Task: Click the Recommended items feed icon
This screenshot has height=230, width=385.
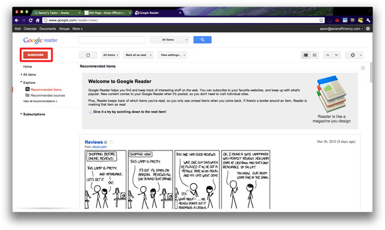Action: (x=28, y=89)
